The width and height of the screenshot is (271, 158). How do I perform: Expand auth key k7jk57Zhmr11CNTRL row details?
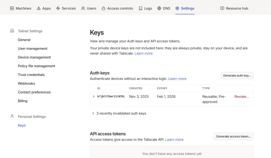click(x=94, y=97)
